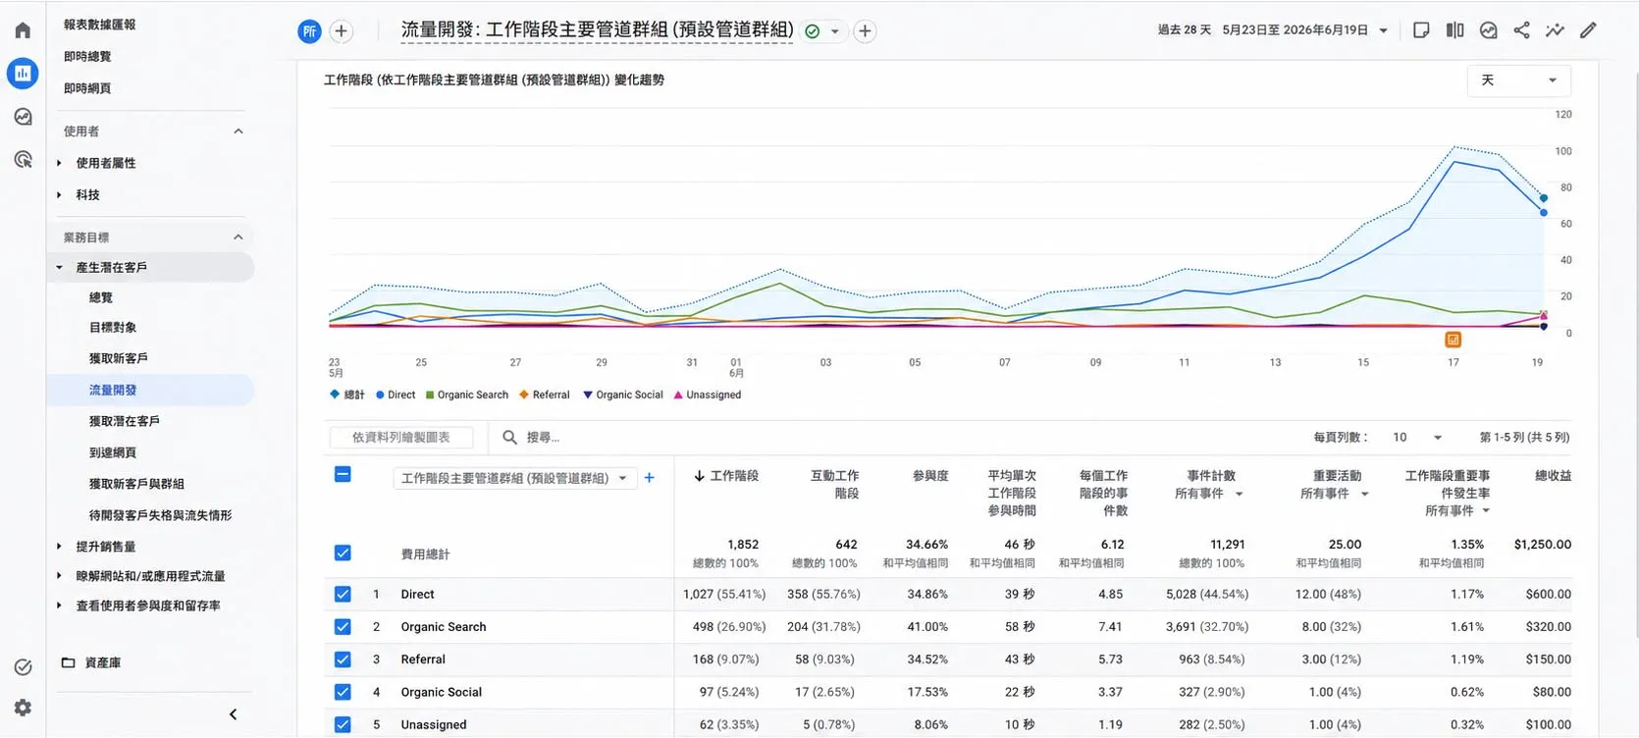
Task: Open the rows per page dropdown
Action: click(1417, 438)
